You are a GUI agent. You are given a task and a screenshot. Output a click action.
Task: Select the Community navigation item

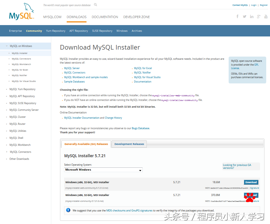(34, 31)
